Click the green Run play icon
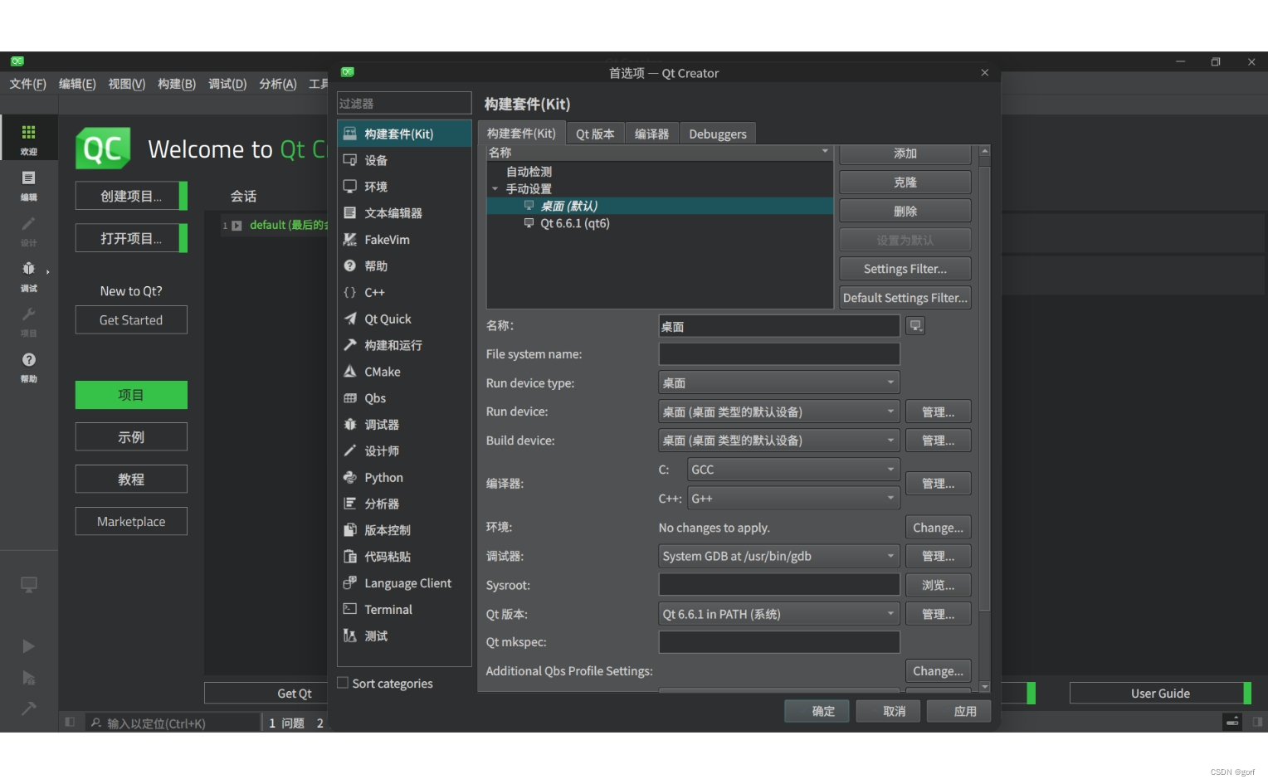Screen dimensions: 1268x784 28,646
